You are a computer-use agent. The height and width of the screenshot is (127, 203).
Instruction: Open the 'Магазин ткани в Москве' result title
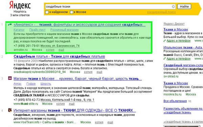[78, 79]
